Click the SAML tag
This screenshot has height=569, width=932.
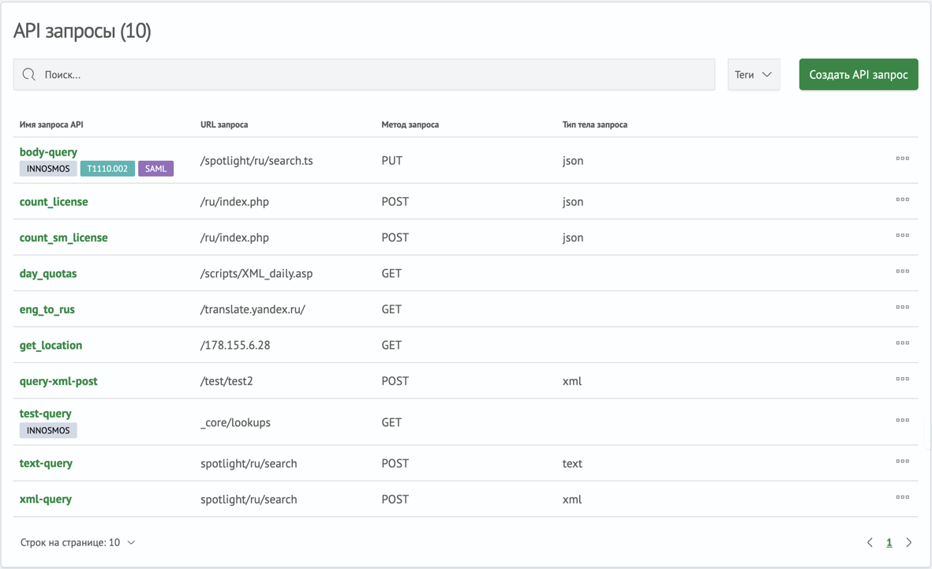(x=155, y=169)
